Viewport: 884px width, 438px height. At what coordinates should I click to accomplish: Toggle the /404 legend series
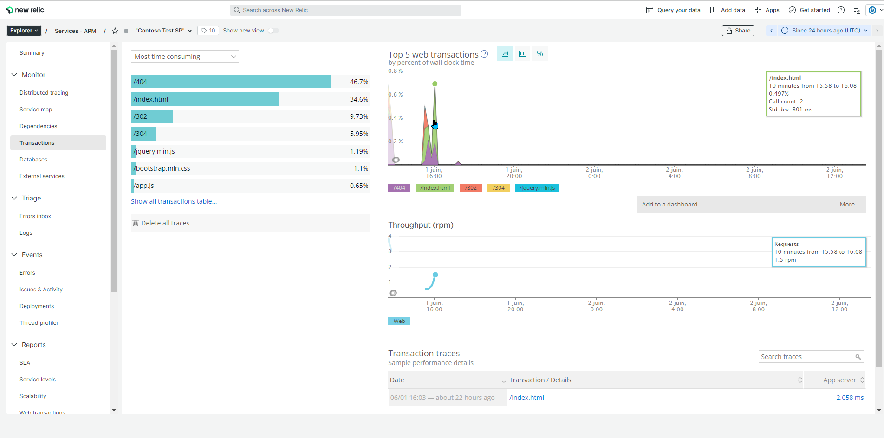(x=399, y=188)
